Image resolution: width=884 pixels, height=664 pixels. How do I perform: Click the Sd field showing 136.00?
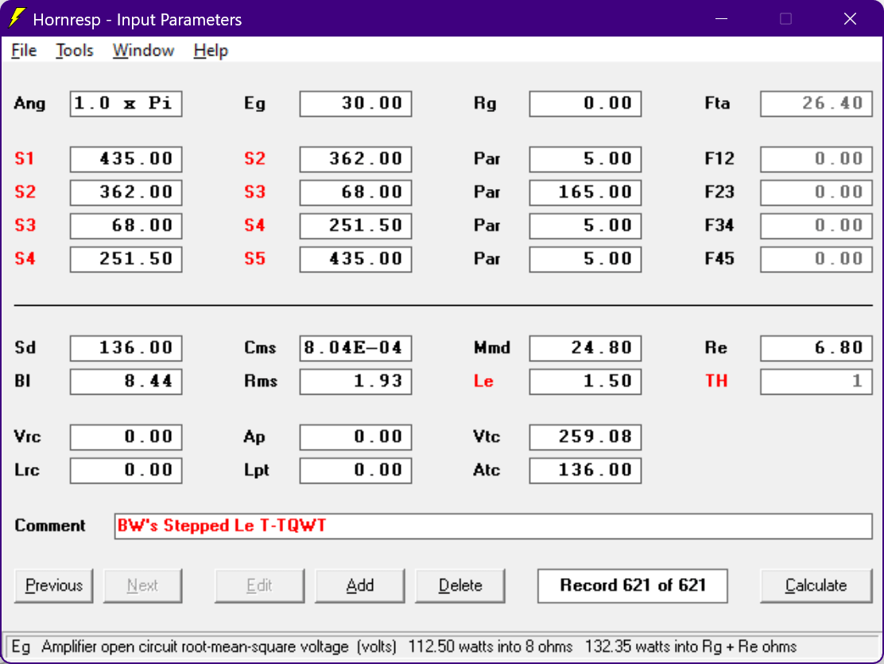point(126,348)
